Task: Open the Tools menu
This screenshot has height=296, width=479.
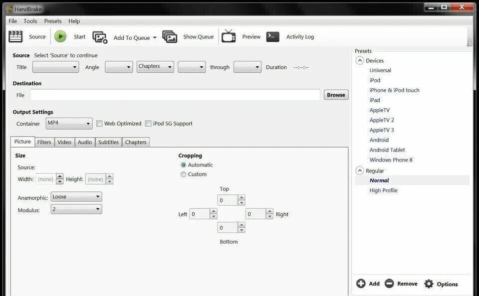Action: [x=30, y=21]
